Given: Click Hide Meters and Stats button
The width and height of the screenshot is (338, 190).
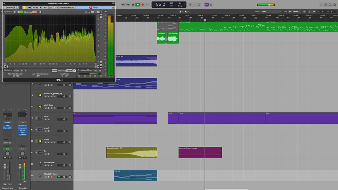Looking at the screenshot, I should click(67, 7).
